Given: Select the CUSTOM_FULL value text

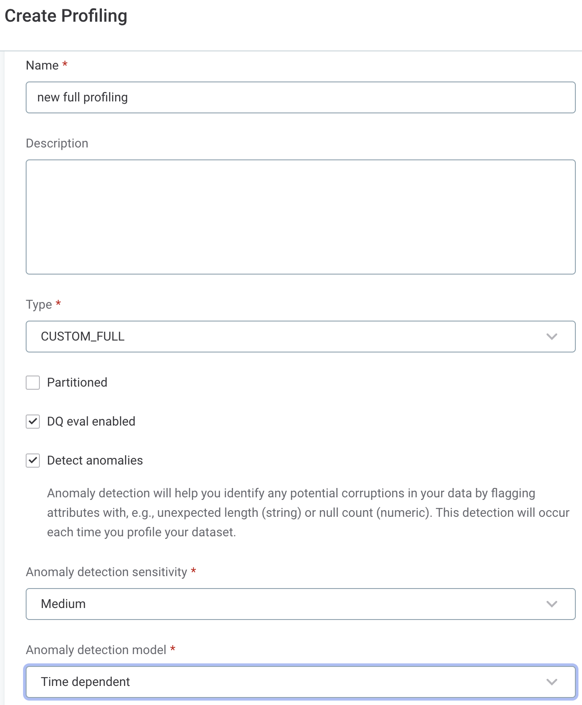Looking at the screenshot, I should pos(82,337).
